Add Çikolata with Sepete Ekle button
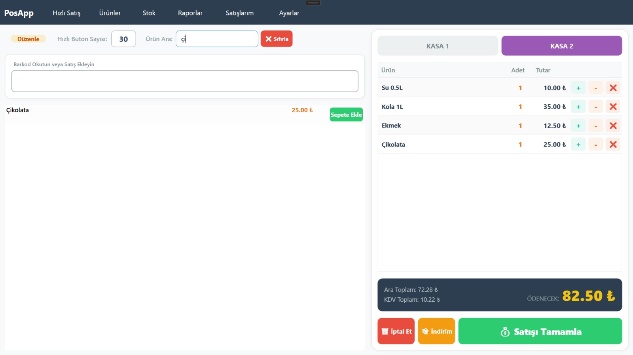Image resolution: width=633 pixels, height=355 pixels. click(x=346, y=115)
